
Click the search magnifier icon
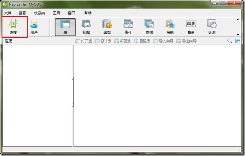(x=230, y=41)
